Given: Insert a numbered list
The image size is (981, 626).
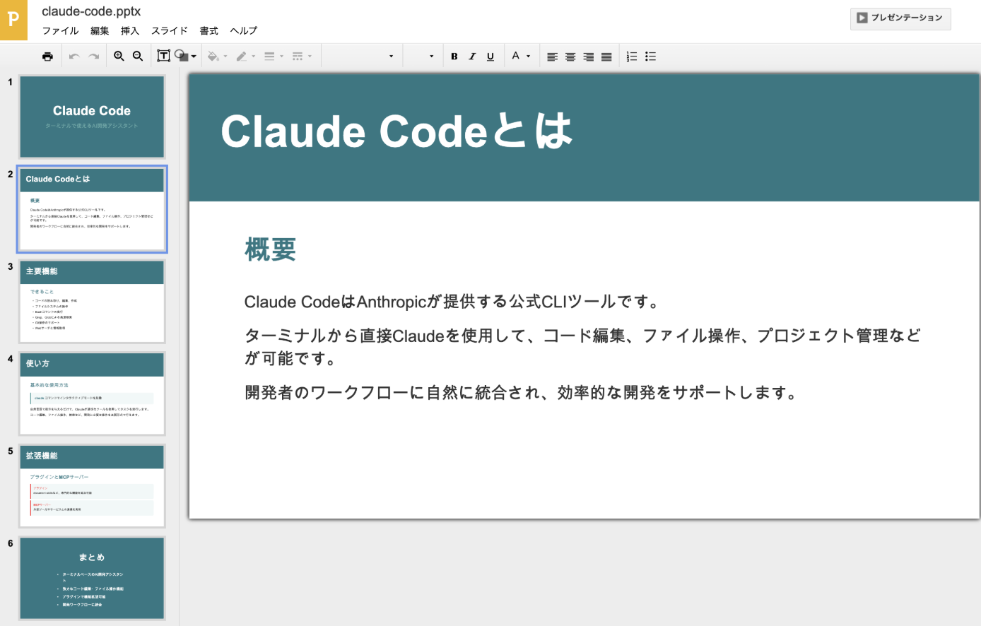Looking at the screenshot, I should 632,57.
